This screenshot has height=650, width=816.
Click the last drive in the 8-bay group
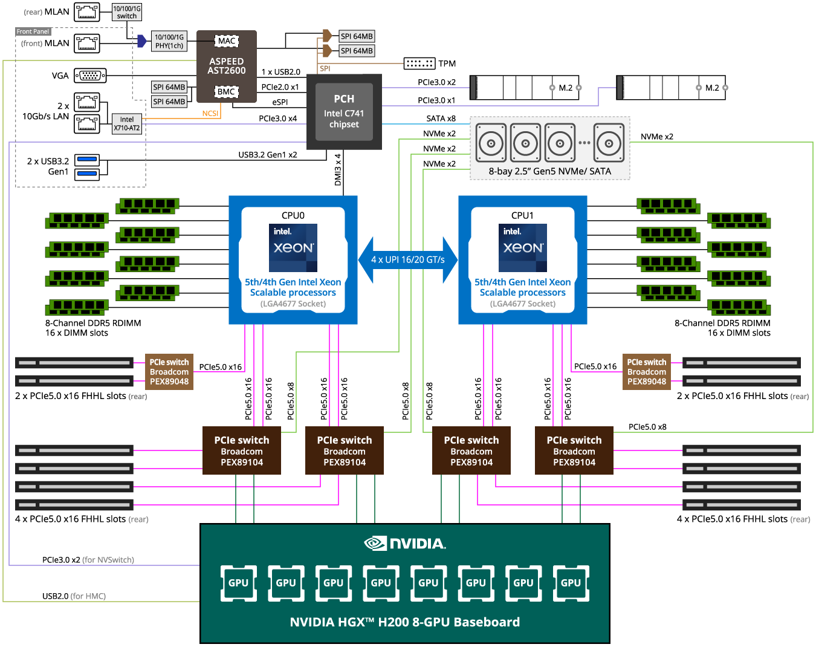tap(609, 143)
